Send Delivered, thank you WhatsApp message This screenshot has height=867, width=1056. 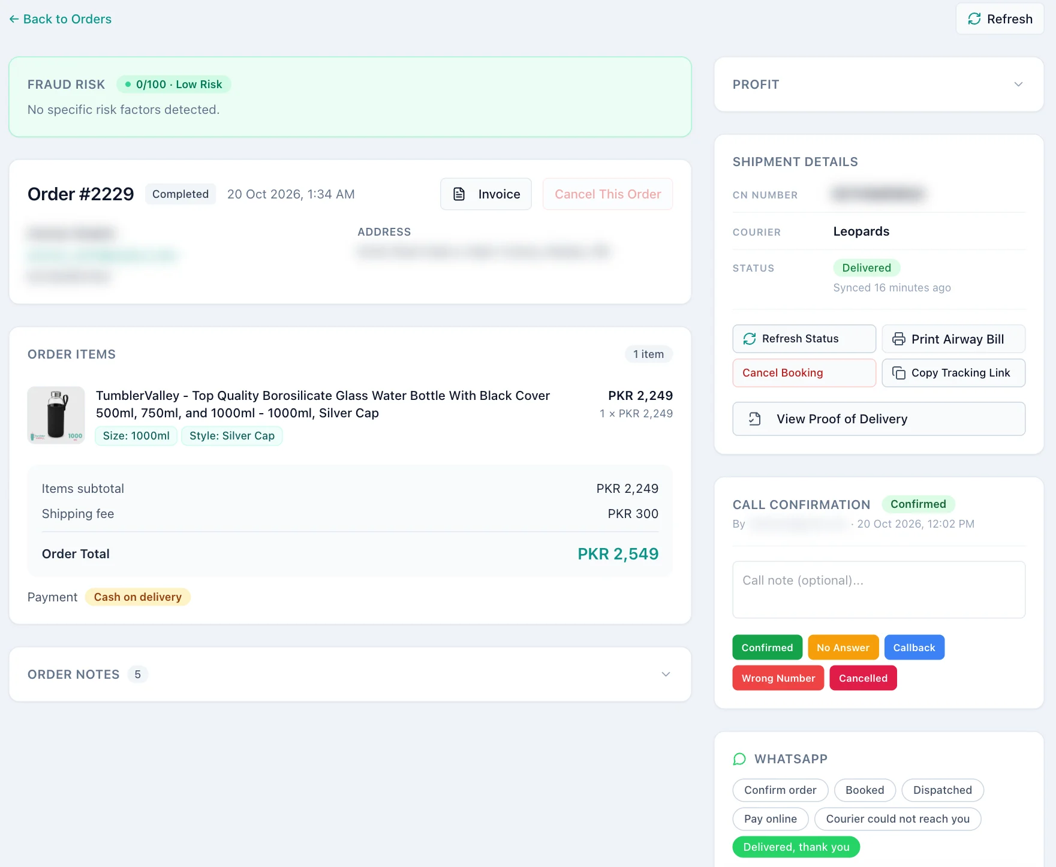pyautogui.click(x=796, y=847)
